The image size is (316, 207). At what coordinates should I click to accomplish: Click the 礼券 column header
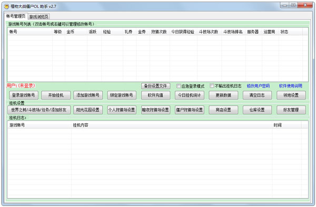(x=130, y=32)
